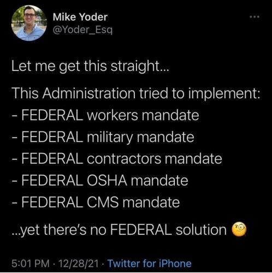Open the three-dot more options menu
Image resolution: width=272 pixels, height=273 pixels.
click(x=255, y=17)
